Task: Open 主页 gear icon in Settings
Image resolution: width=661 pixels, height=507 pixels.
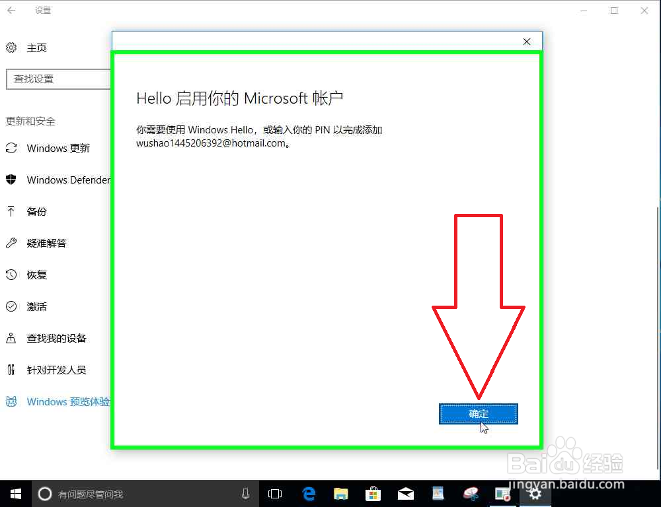Action: 11,48
